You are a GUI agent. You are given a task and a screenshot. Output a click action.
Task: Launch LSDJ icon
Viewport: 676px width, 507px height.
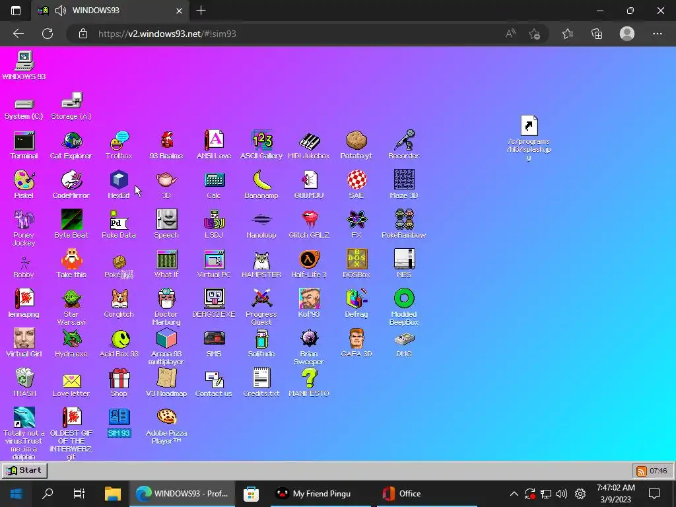point(214,224)
